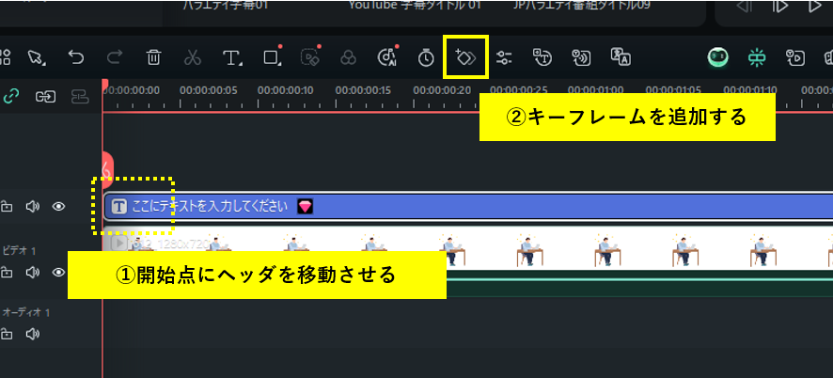The height and width of the screenshot is (378, 833).
Task: Toggle the magnetic track icon
Action: point(79,96)
